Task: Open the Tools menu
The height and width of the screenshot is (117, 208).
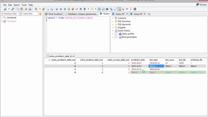Action: [x=24, y=5]
